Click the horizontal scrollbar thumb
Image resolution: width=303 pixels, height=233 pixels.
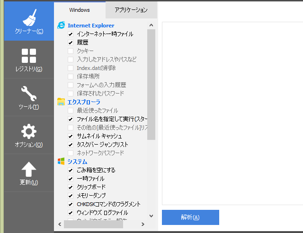(x=94, y=224)
